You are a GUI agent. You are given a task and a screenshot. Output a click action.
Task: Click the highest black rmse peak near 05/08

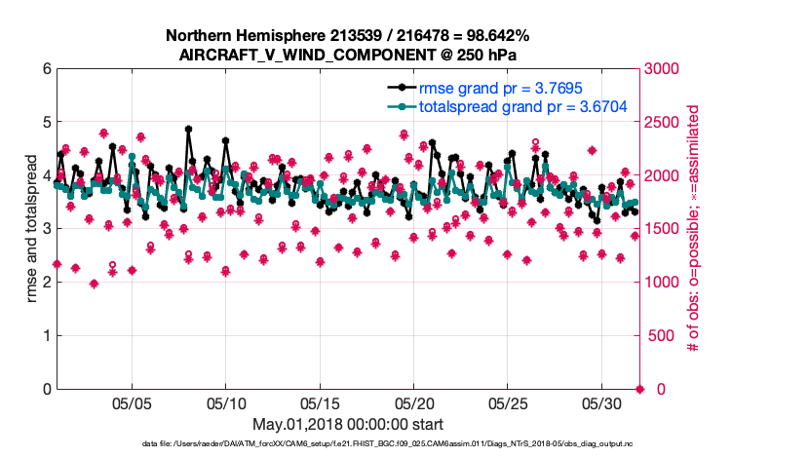(x=188, y=129)
